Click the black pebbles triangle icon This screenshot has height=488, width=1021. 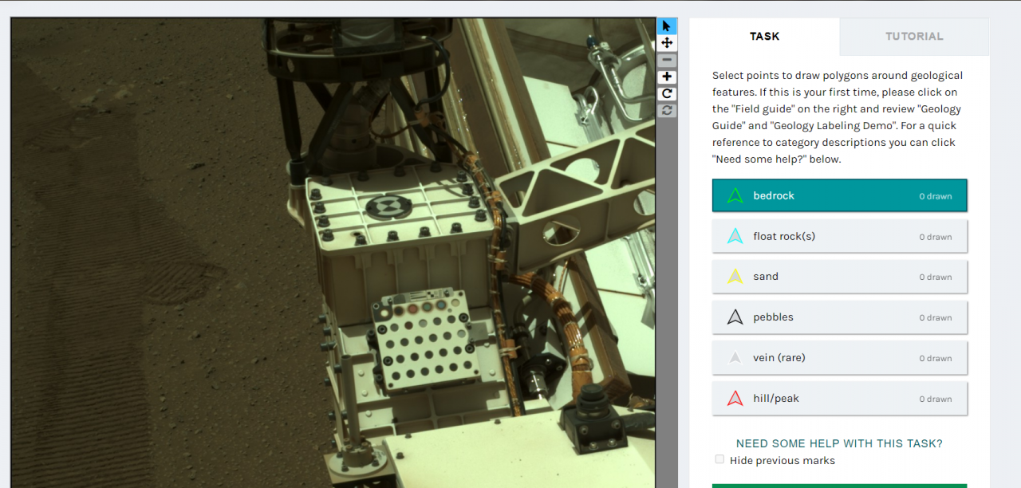[x=735, y=318]
